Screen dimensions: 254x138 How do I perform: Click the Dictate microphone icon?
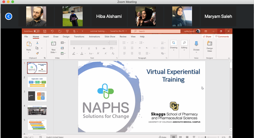tap(196, 44)
